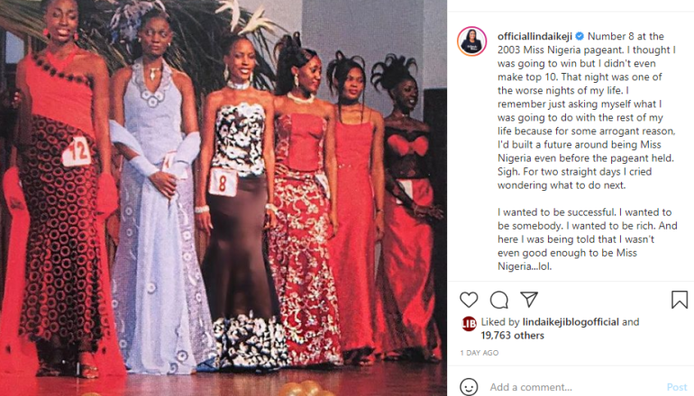694x396 pixels.
Task: View the 19,763 others who liked
Action: (x=513, y=336)
